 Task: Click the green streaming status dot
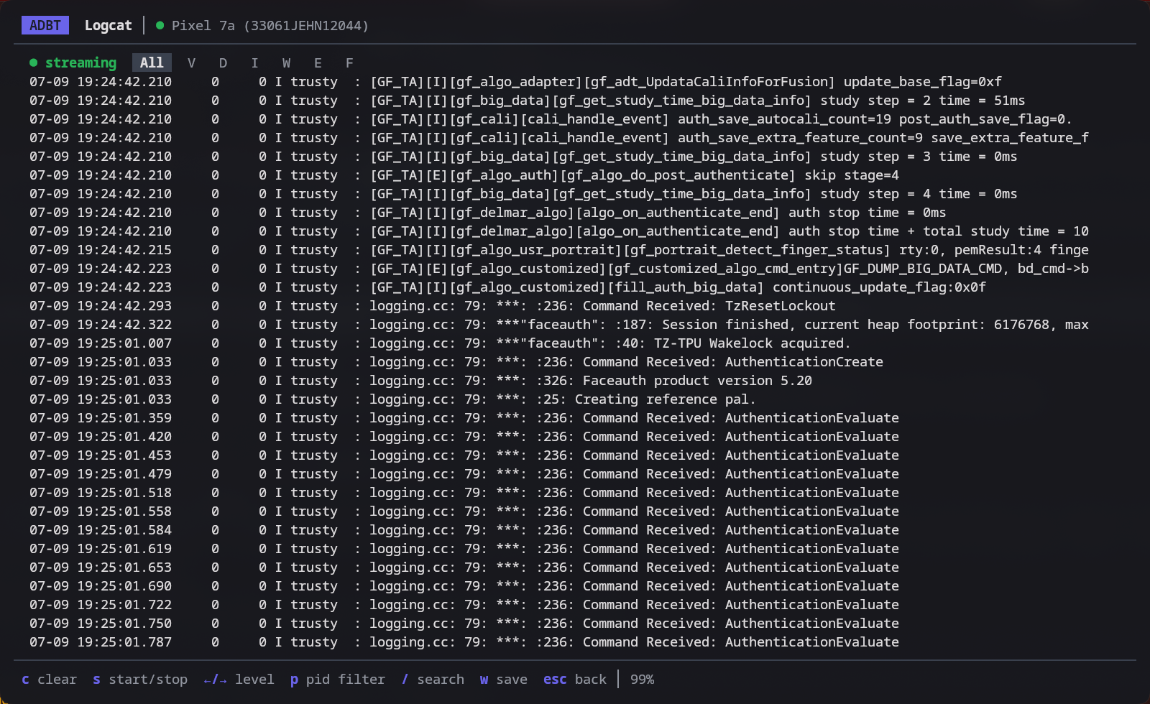pyautogui.click(x=33, y=62)
